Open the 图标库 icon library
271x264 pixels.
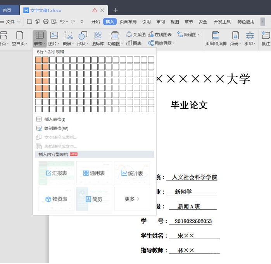(x=98, y=38)
